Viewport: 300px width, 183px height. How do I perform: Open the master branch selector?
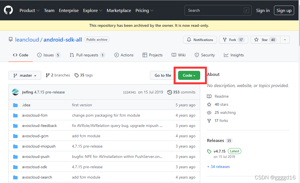25,75
